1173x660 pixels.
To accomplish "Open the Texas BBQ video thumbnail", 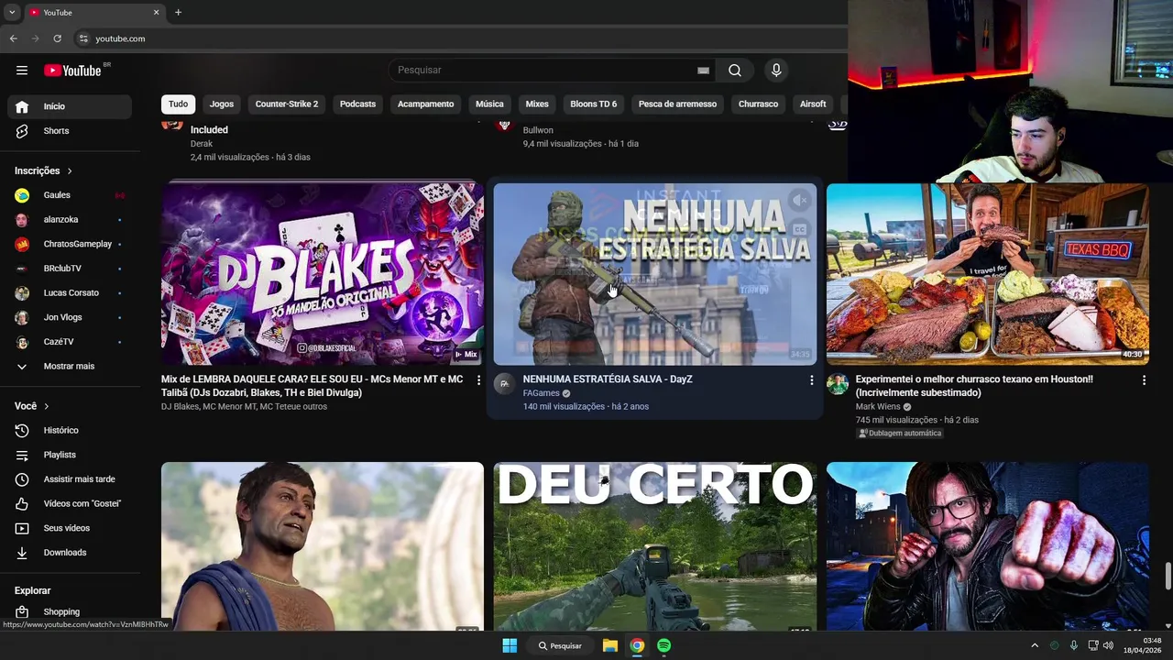I will pyautogui.click(x=988, y=274).
